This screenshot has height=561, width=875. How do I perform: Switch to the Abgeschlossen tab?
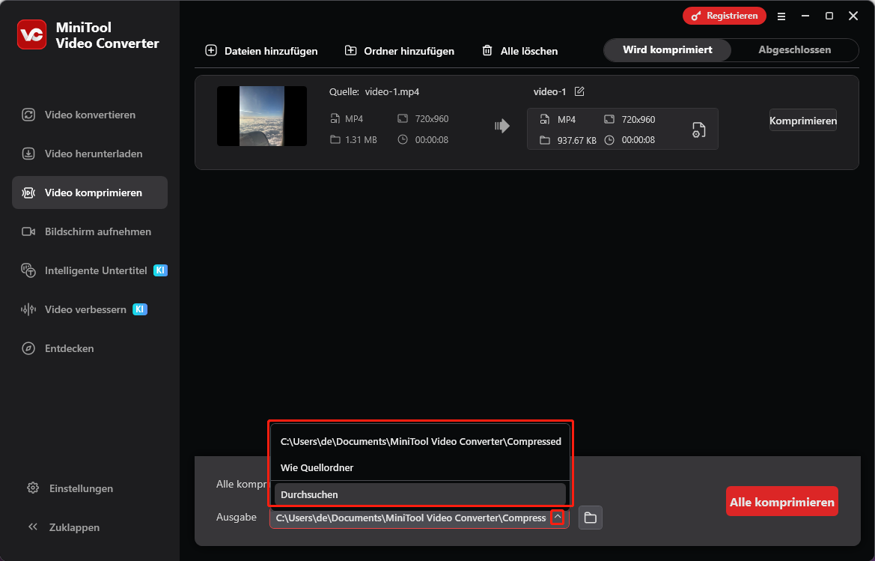coord(795,49)
